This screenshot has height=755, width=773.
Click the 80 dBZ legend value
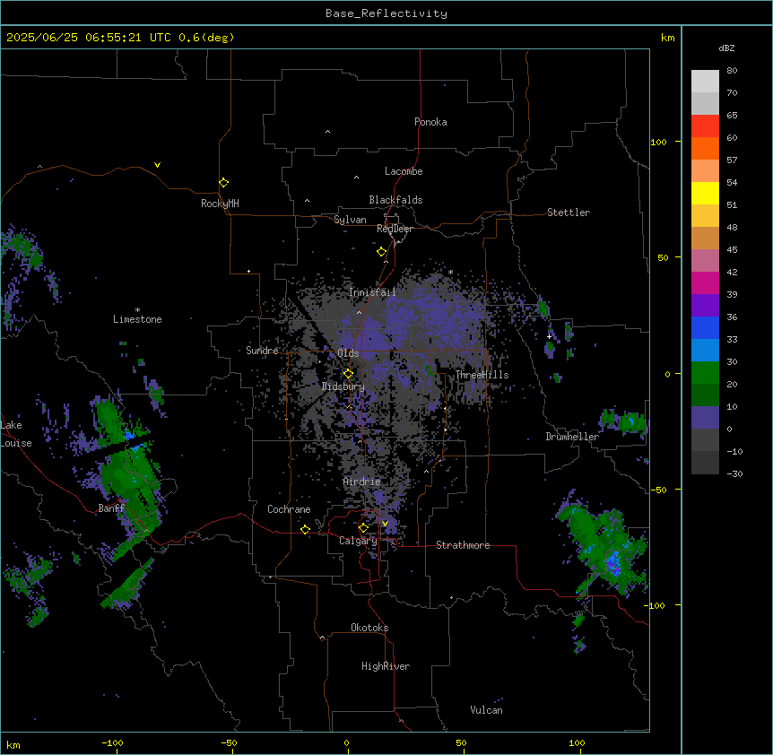(x=732, y=71)
